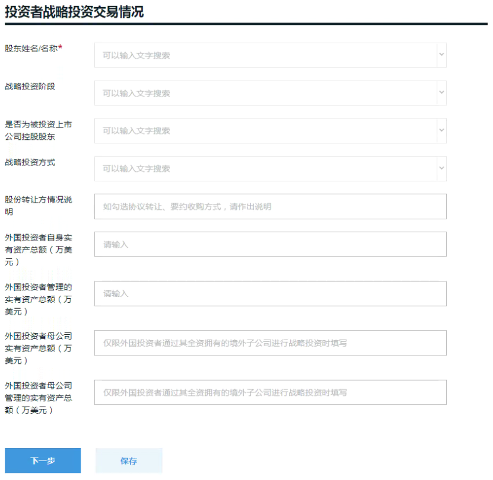Click the 外国投资者自身实有资产总额（万美元） label
The width and height of the screenshot is (493, 480).
[x=39, y=249]
